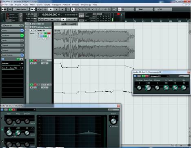The height and width of the screenshot is (148, 191).
Task: Open the MIDI menu
Action: 32,5
